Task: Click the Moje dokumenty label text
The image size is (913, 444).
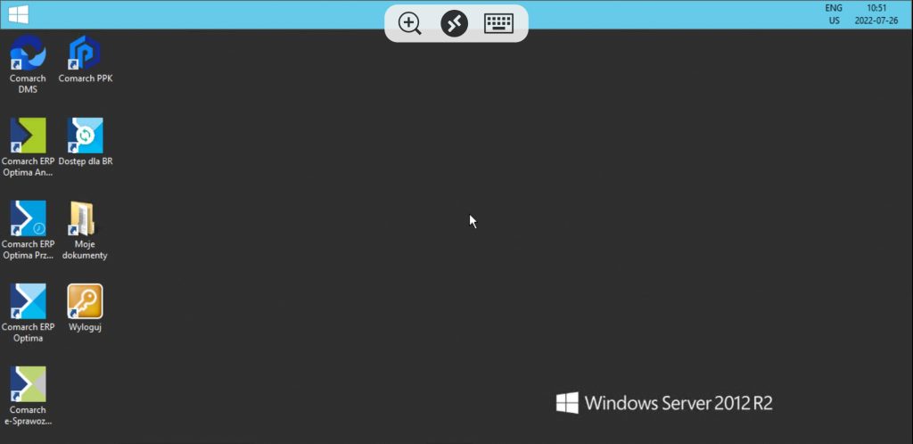Action: 85,250
